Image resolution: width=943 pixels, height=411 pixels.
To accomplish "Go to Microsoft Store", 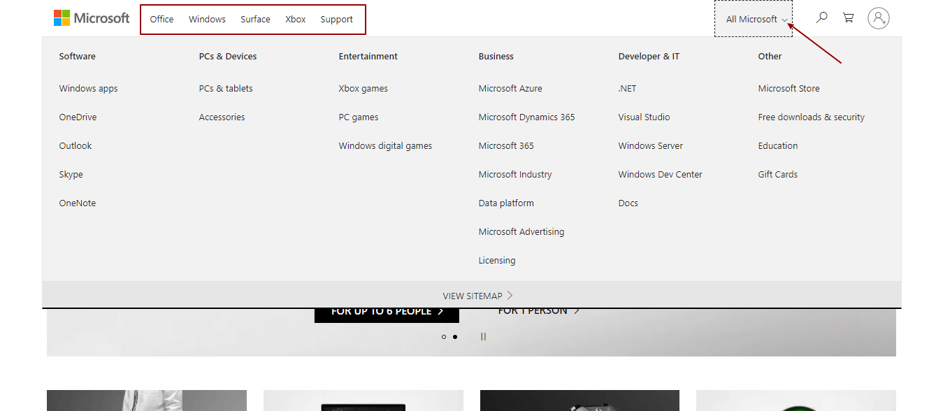I will click(789, 88).
